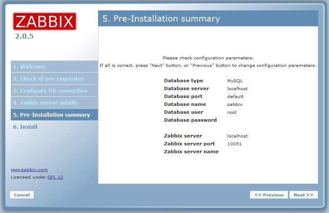
Task: Open step 2. Check of pre-requisites
Action: tap(54, 78)
